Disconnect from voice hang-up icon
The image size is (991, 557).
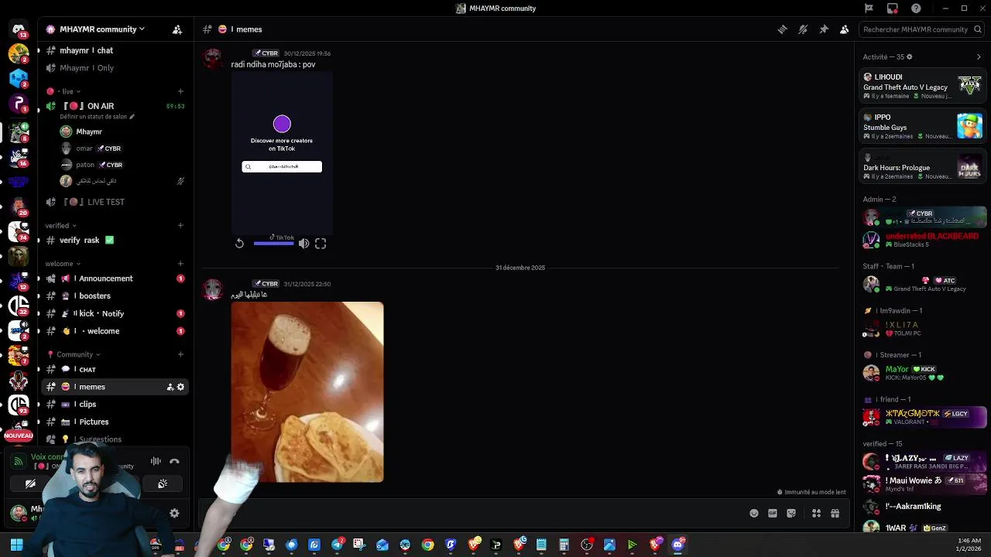coord(174,461)
